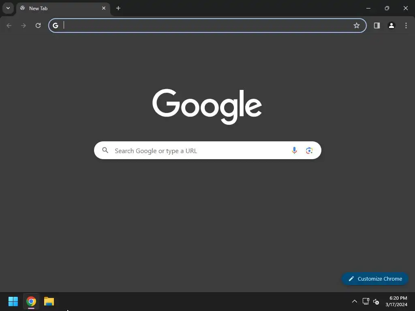Open the network status tray icon
The width and height of the screenshot is (415, 311).
point(366,301)
